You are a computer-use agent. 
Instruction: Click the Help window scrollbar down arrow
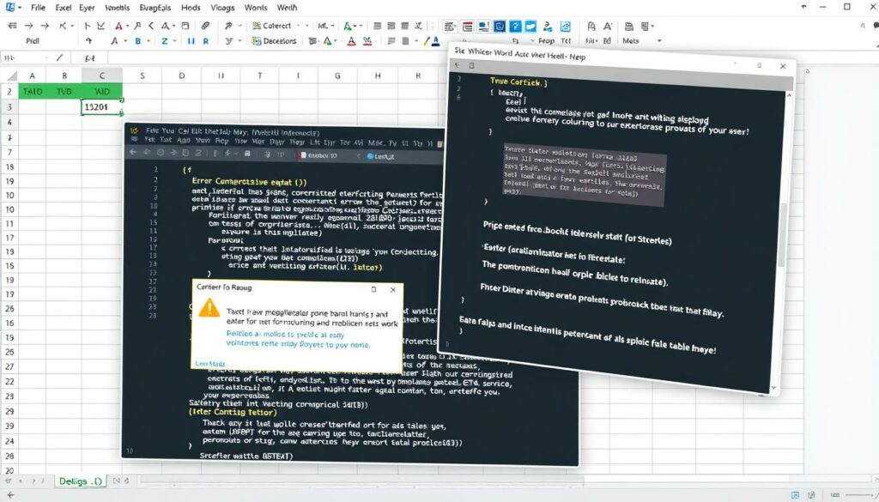pyautogui.click(x=774, y=388)
